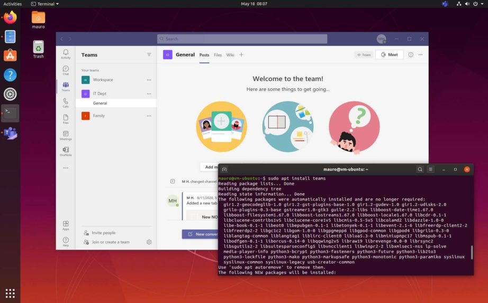This screenshot has width=488, height=303.
Task: Click the Team button in header
Action: click(364, 55)
